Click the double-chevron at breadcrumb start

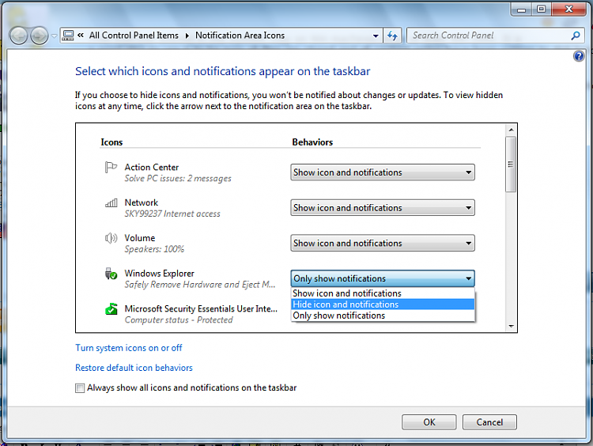tap(81, 35)
